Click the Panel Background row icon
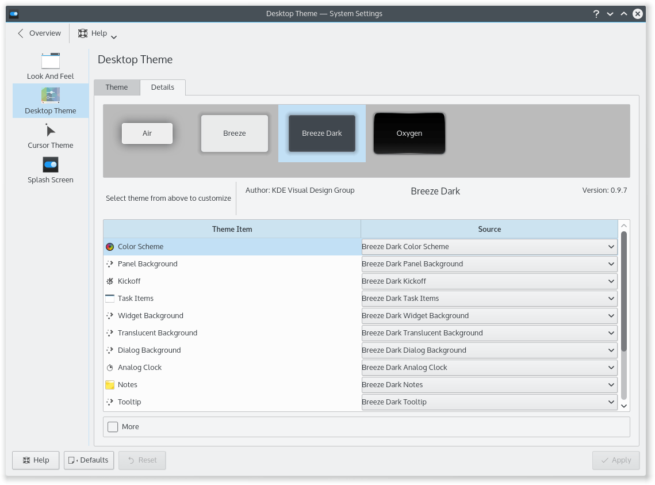This screenshot has height=485, width=655. click(x=110, y=264)
